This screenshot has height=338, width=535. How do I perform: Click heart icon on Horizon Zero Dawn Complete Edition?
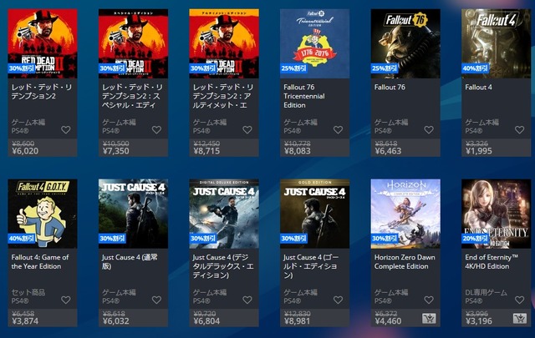pos(429,300)
